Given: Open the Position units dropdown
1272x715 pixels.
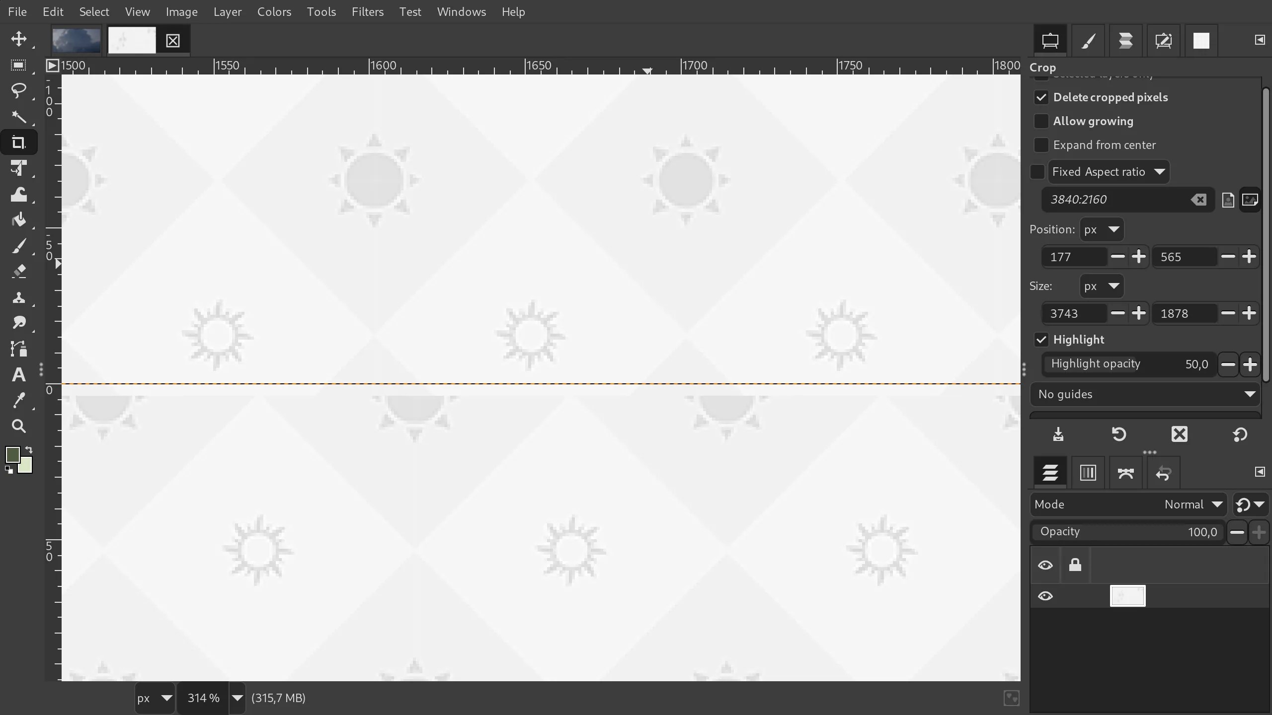Looking at the screenshot, I should pyautogui.click(x=1103, y=229).
